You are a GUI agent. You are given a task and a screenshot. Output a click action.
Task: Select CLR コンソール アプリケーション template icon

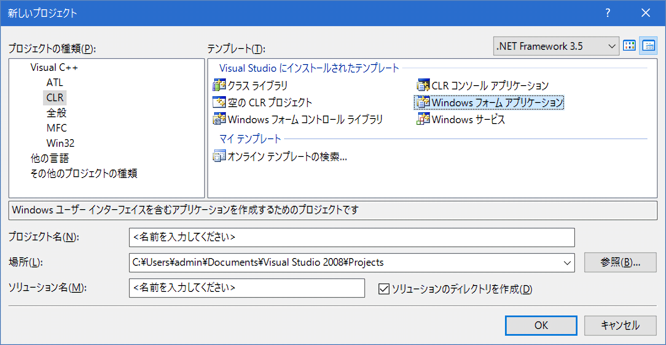tap(423, 85)
